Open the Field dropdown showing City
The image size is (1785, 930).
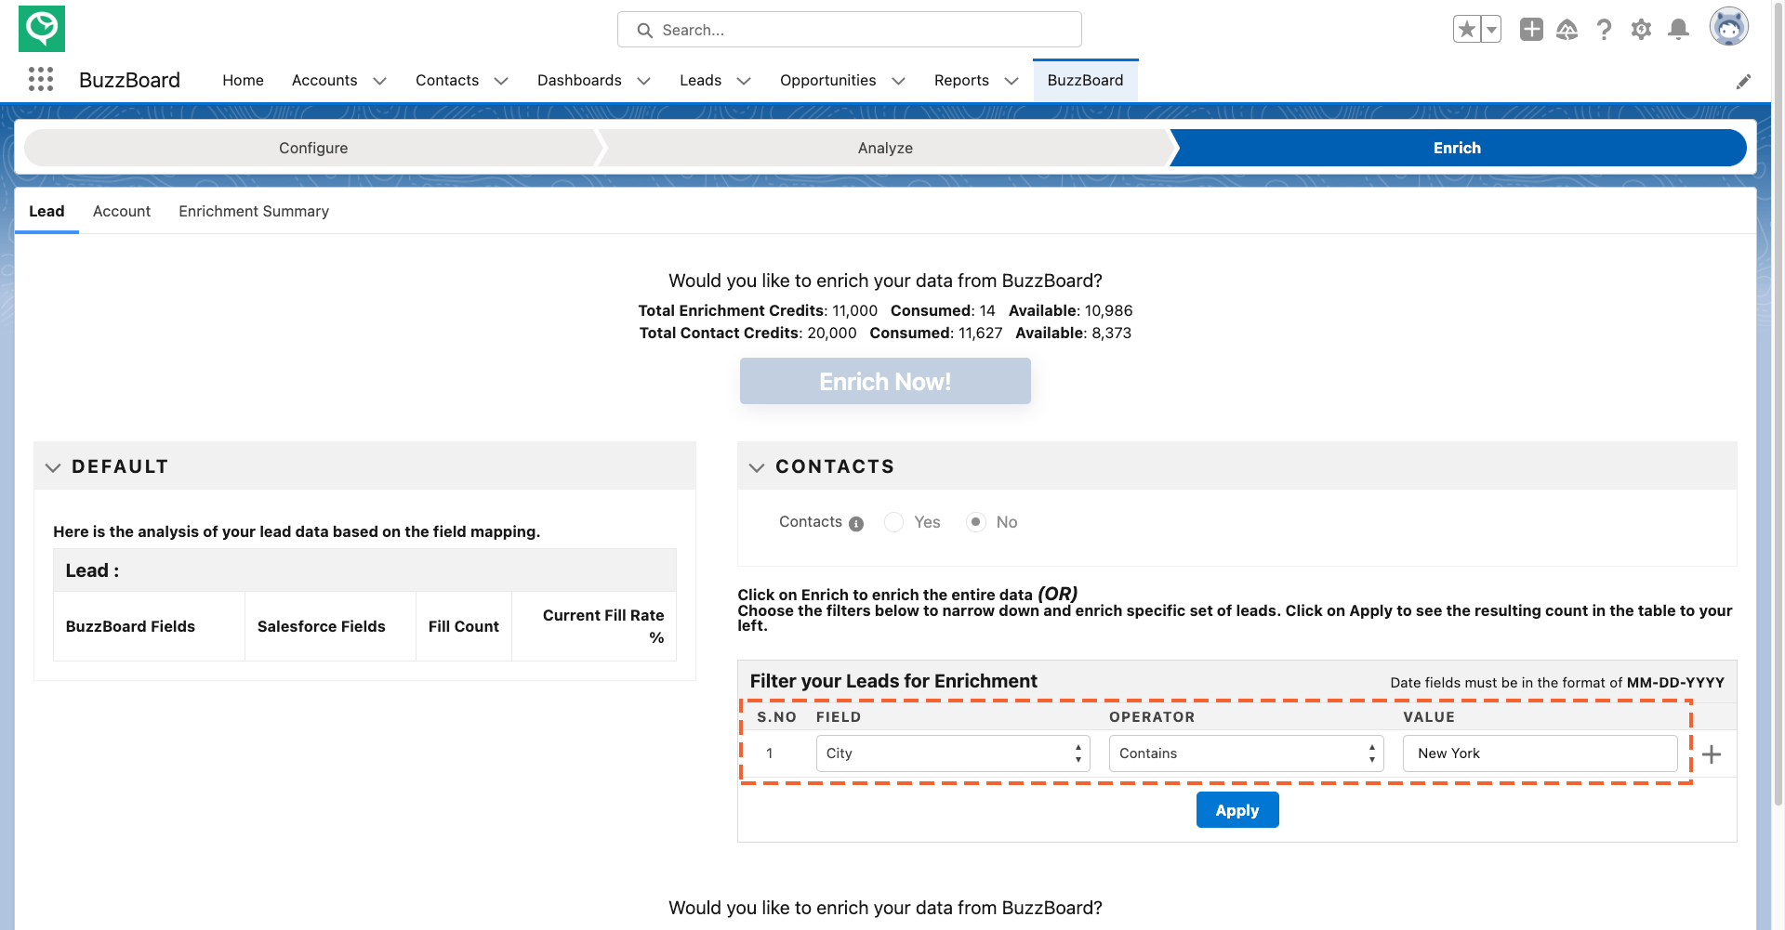click(x=953, y=753)
